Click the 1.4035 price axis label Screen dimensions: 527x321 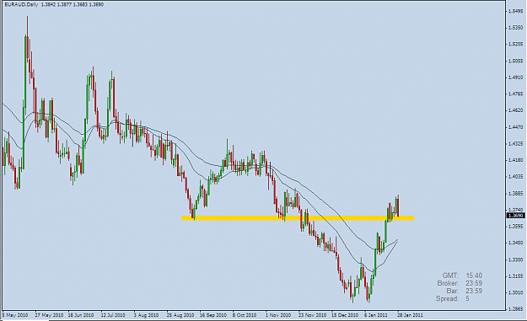point(515,177)
